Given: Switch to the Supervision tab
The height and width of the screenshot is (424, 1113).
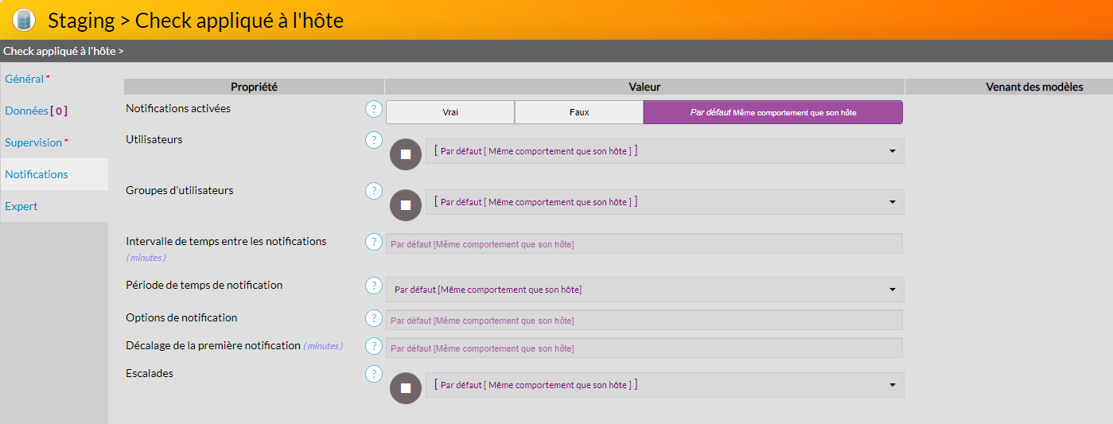Looking at the screenshot, I should pos(33,142).
